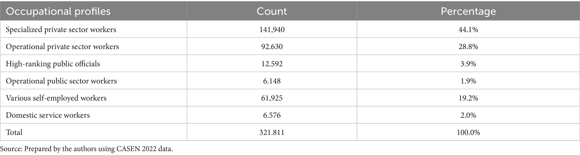The width and height of the screenshot is (580, 155).
Task: Select the 2.0% percentage cell
Action: click(x=468, y=115)
